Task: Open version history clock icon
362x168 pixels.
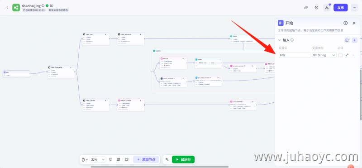Action: click(x=316, y=7)
